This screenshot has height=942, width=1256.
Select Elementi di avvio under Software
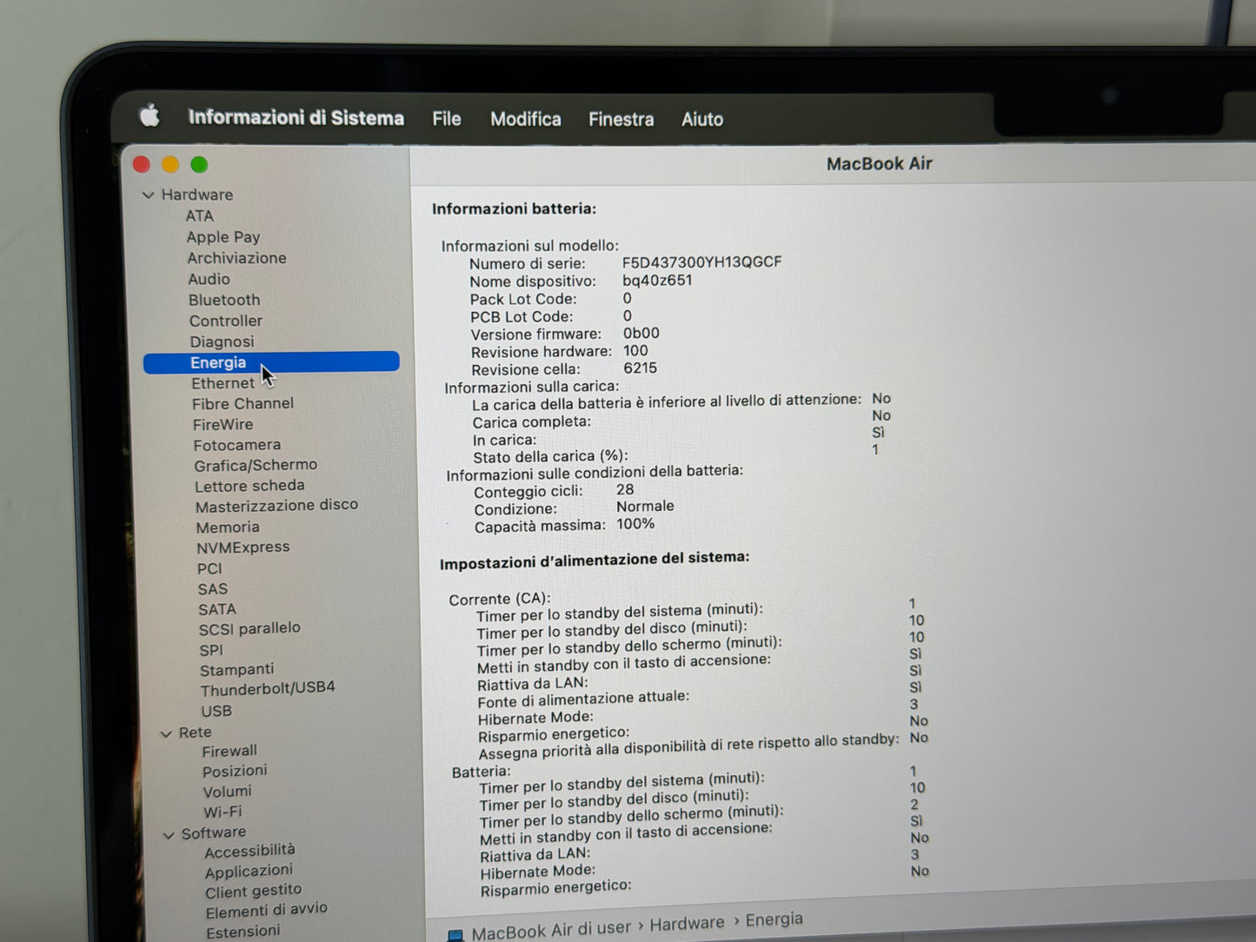click(x=267, y=911)
